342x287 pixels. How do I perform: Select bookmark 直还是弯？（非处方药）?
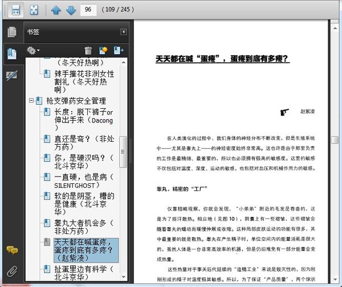[x=84, y=143]
